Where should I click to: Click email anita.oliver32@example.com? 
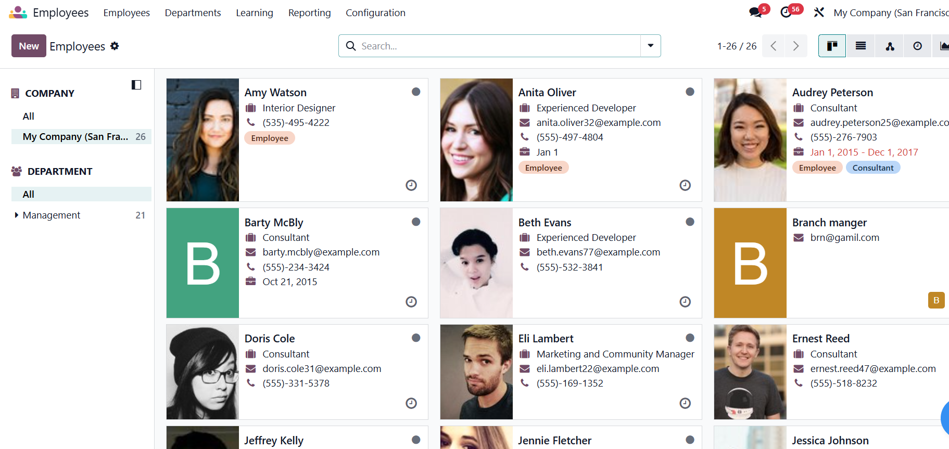pyautogui.click(x=599, y=122)
